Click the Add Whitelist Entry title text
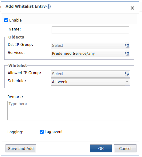The height and width of the screenshot is (157, 142). [26, 6]
